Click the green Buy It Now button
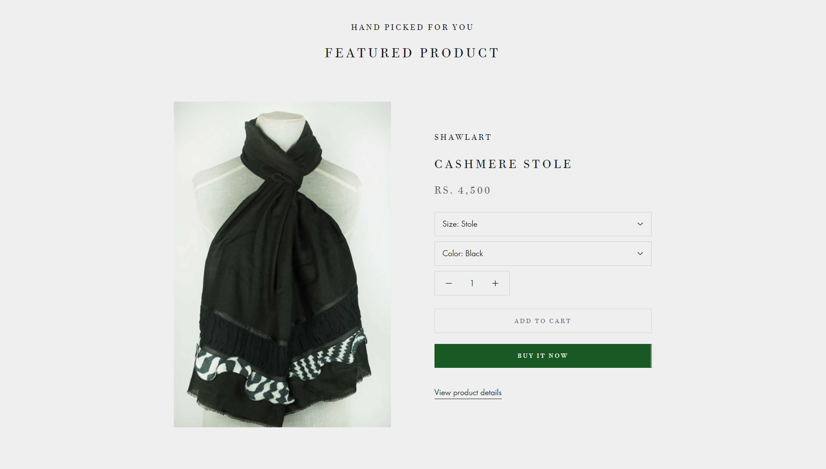This screenshot has width=826, height=469. (543, 356)
